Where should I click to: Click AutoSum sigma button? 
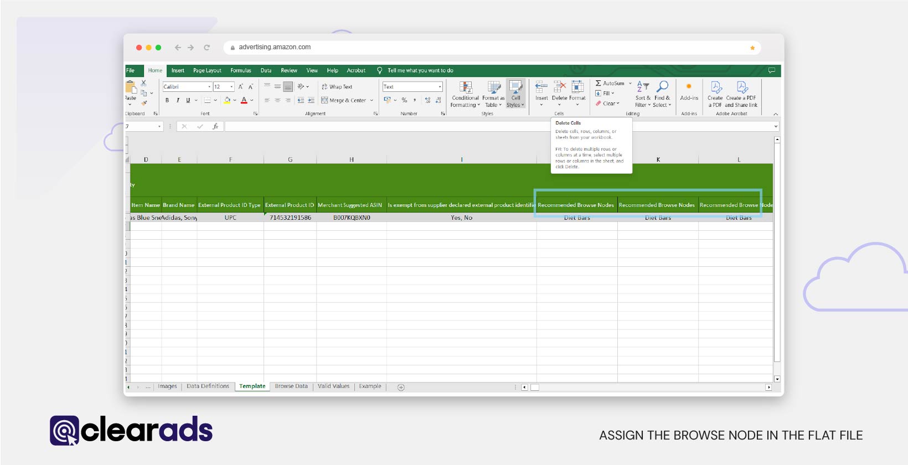[610, 83]
